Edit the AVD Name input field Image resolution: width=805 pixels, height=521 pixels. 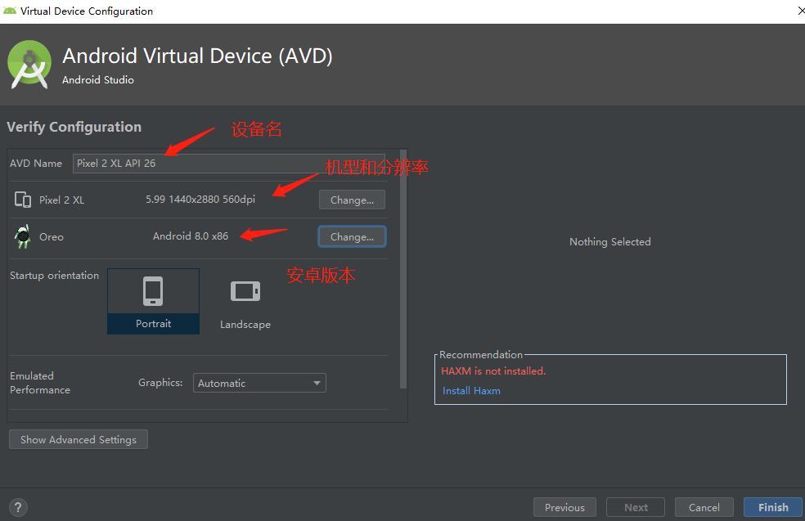[228, 164]
